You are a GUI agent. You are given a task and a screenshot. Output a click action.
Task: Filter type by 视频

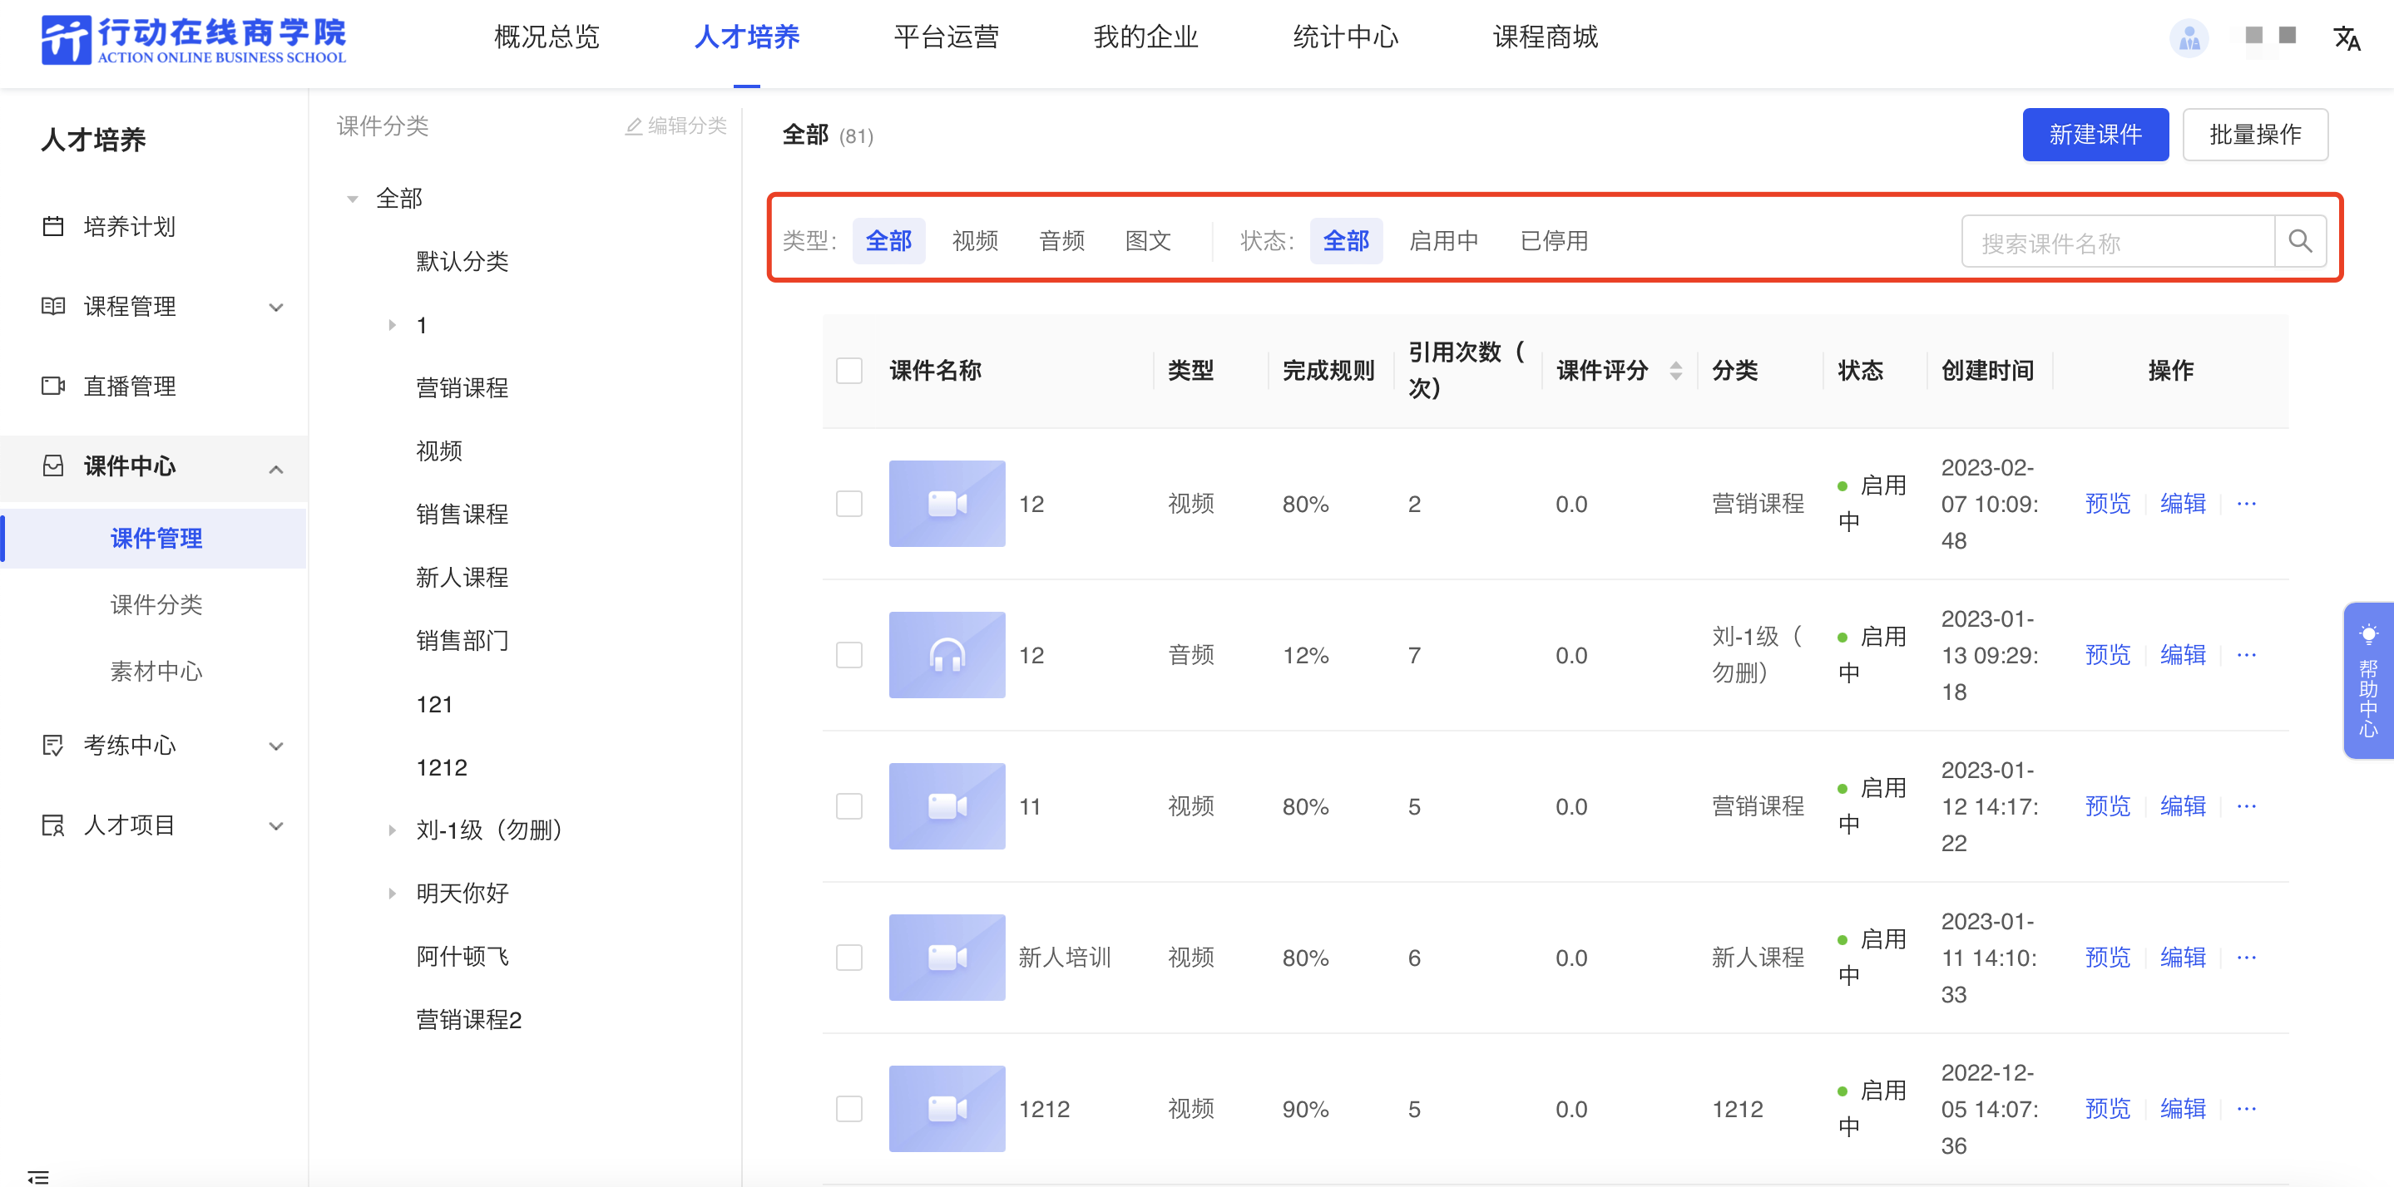[975, 242]
